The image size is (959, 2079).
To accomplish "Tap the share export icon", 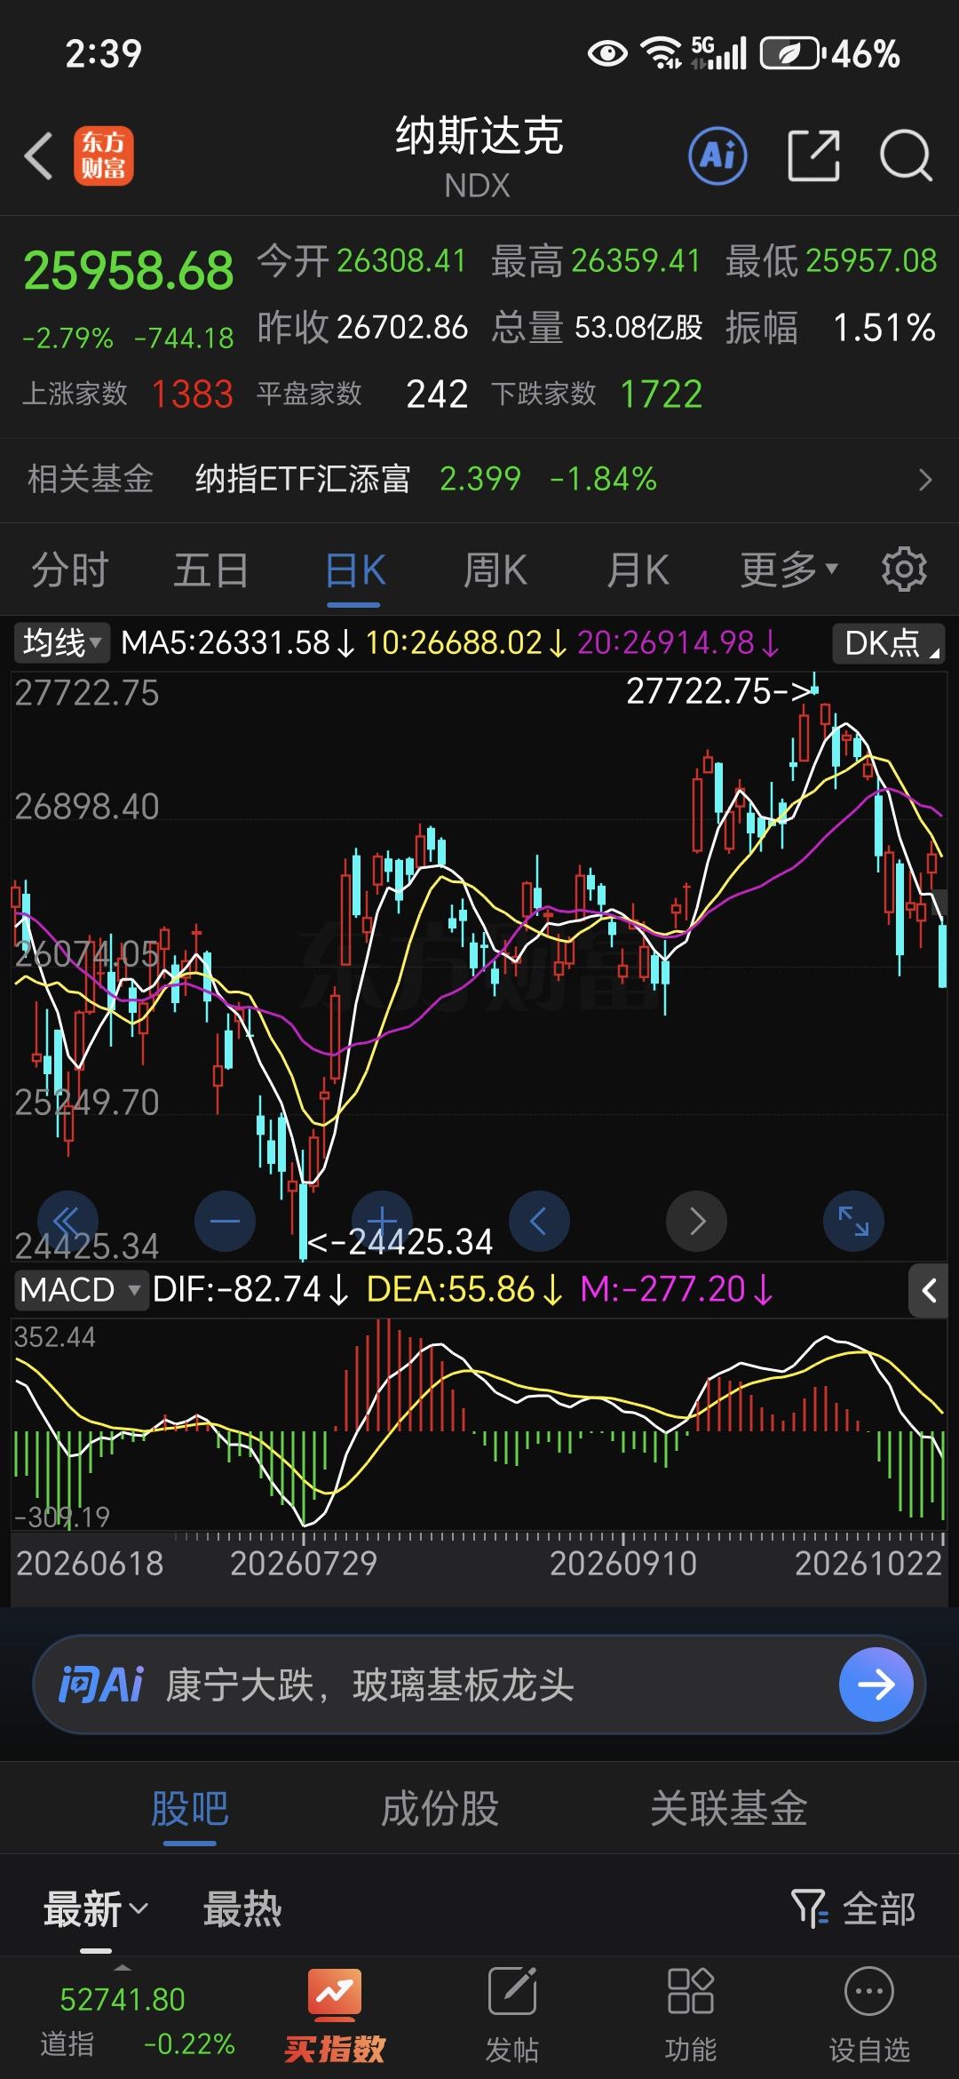I will pyautogui.click(x=814, y=156).
